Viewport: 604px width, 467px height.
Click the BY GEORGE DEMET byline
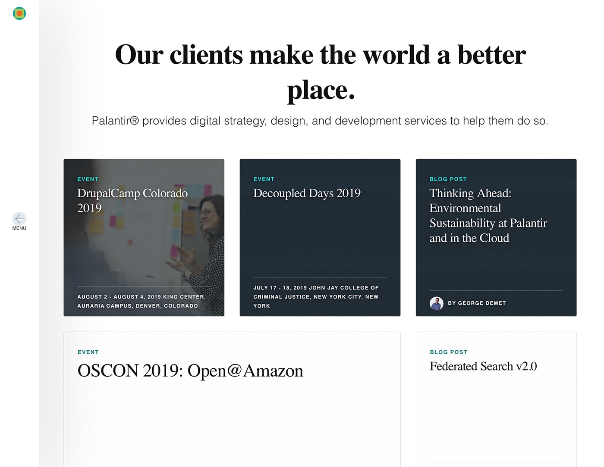pyautogui.click(x=477, y=303)
